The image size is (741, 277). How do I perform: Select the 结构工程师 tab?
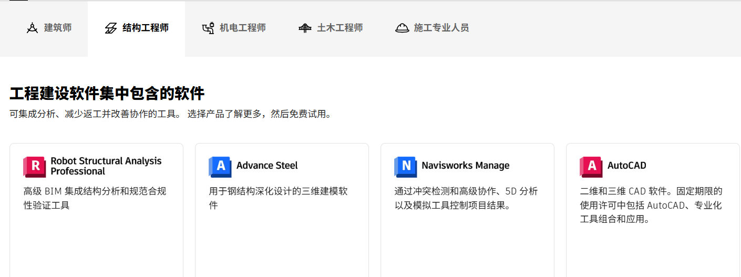point(146,28)
